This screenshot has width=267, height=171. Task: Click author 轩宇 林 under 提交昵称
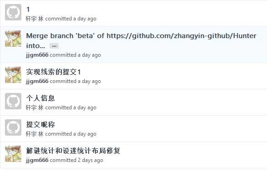click(35, 134)
